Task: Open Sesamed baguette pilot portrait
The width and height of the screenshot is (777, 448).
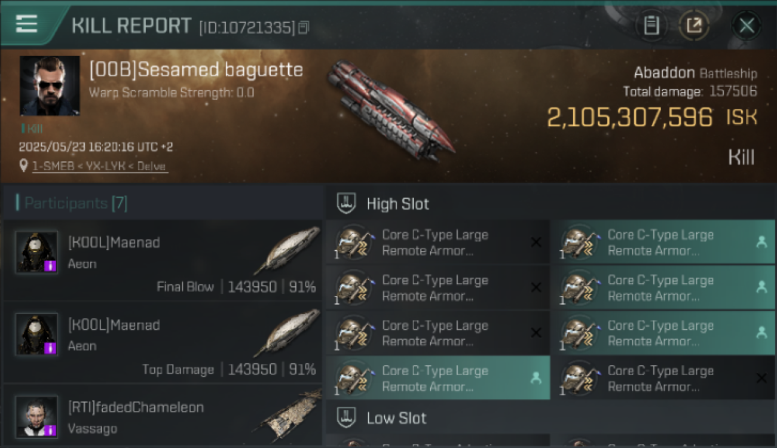Action: coord(50,86)
